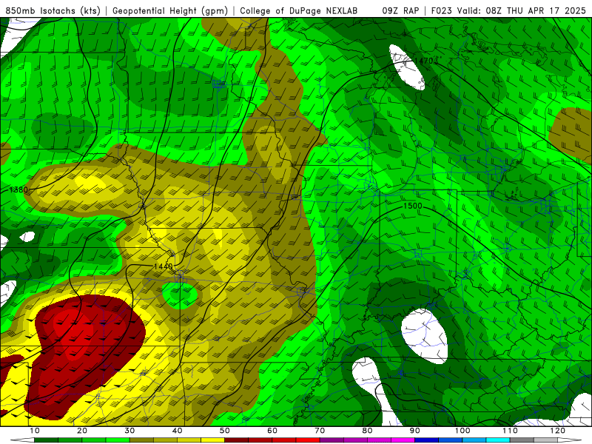Click the 80 kts color scale label
Viewport: 592px width, 444px height.
coord(367,431)
